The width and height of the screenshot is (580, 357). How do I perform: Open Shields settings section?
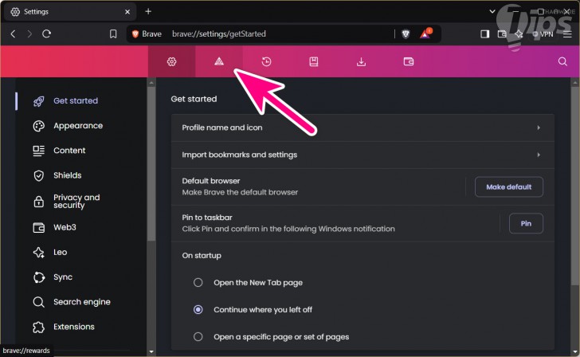pos(67,175)
